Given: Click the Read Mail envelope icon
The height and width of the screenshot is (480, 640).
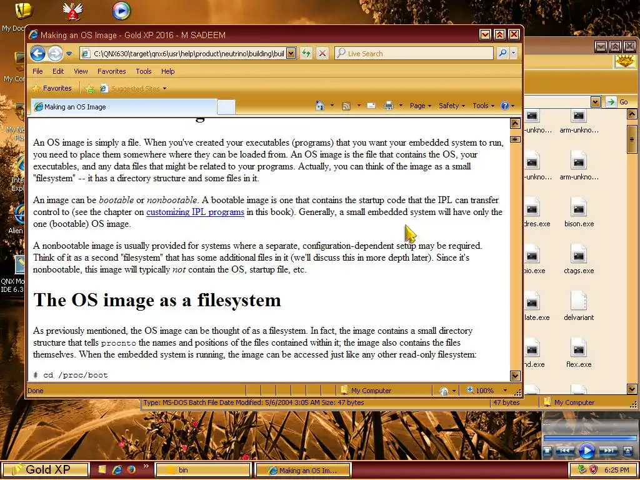Looking at the screenshot, I should (x=371, y=106).
